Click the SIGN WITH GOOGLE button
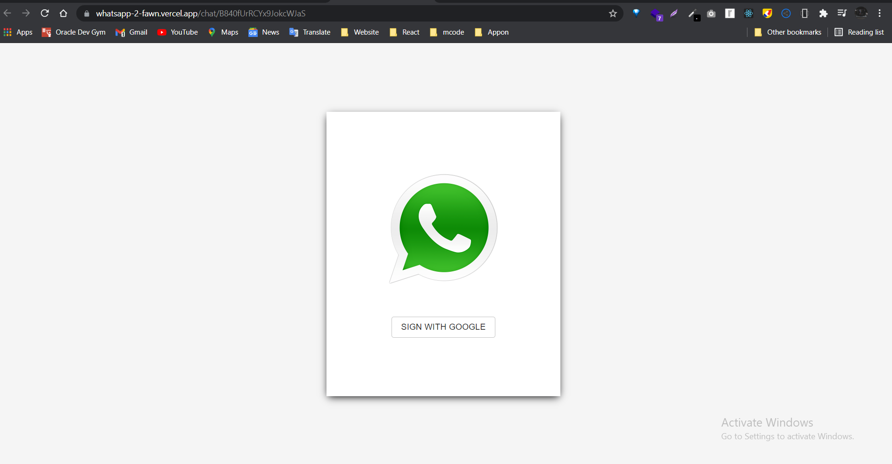The width and height of the screenshot is (892, 464). 443,327
